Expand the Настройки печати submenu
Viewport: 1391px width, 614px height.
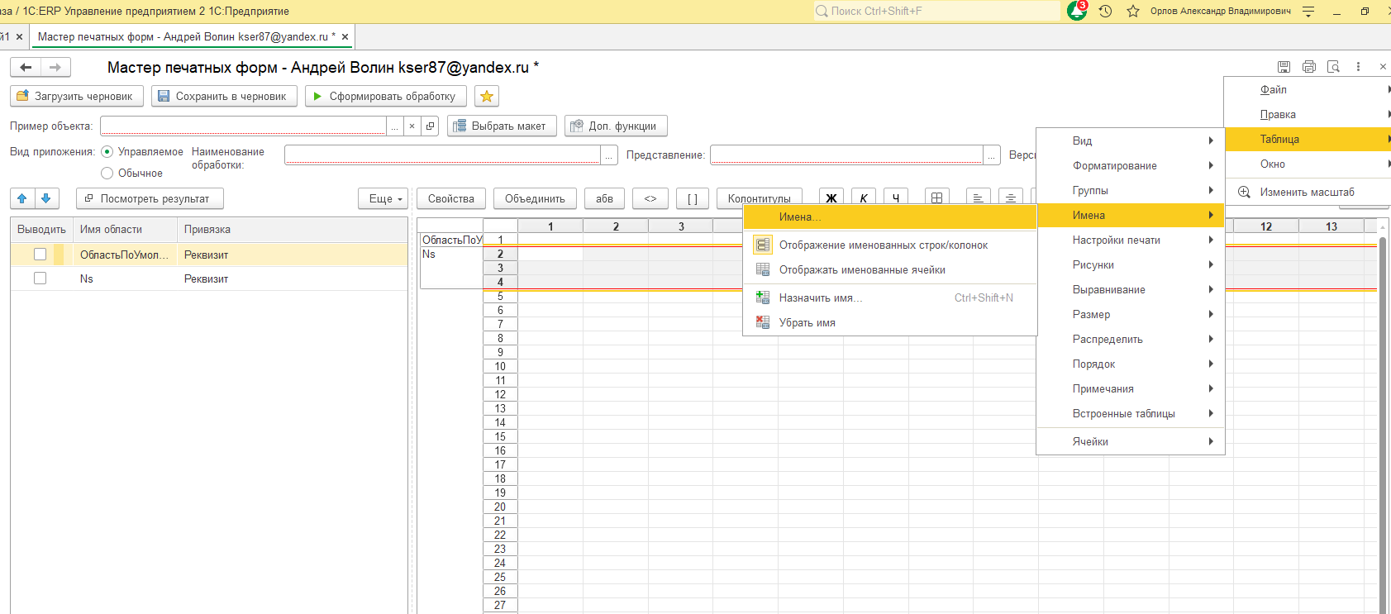pyautogui.click(x=1130, y=240)
